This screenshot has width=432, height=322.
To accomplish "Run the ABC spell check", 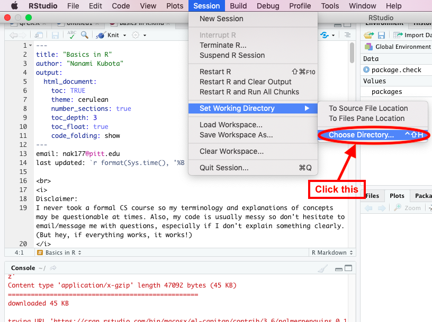I will click(71, 35).
